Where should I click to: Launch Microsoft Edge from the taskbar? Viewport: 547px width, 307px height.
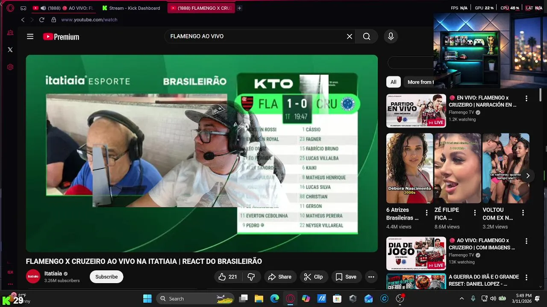coord(274,298)
